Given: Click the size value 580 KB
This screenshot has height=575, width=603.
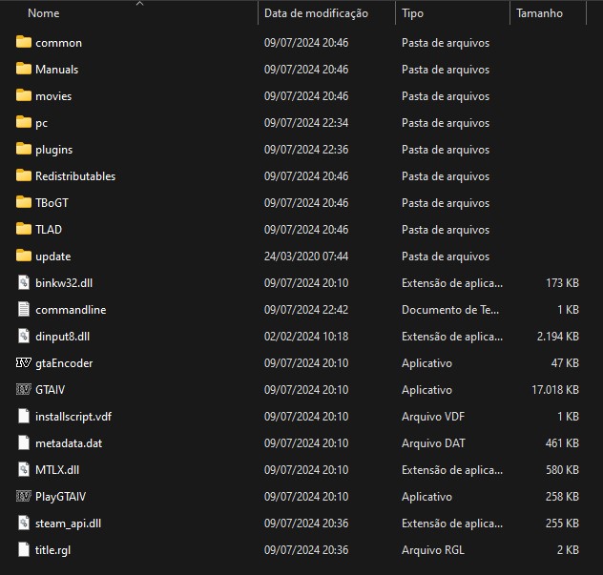Looking at the screenshot, I should point(562,470).
